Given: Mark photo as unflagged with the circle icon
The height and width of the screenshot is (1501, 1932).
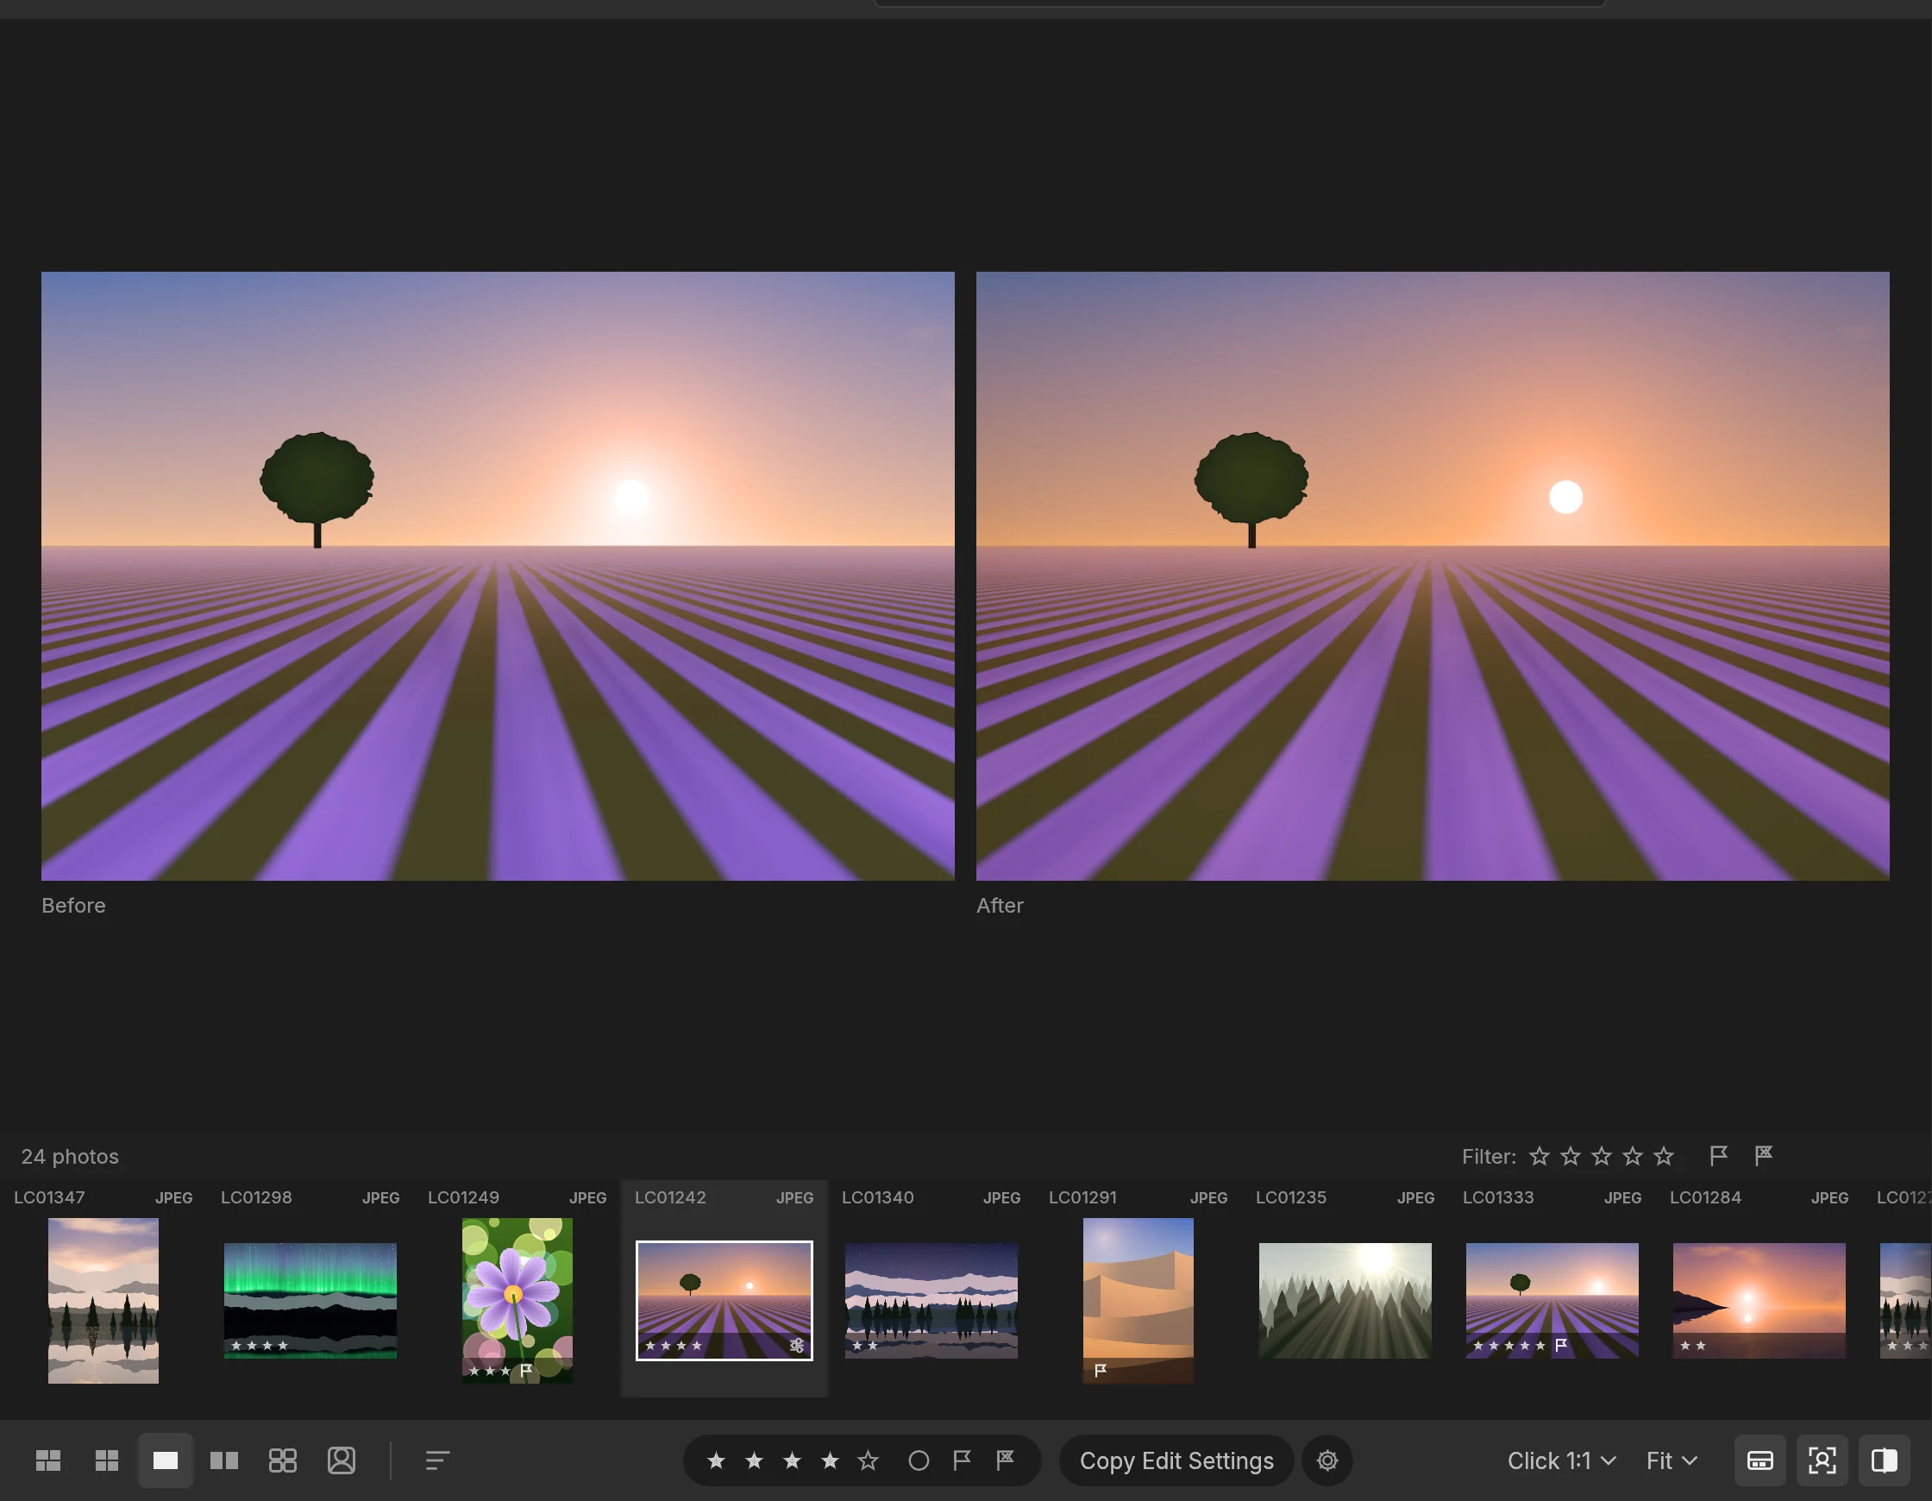Looking at the screenshot, I should 919,1460.
